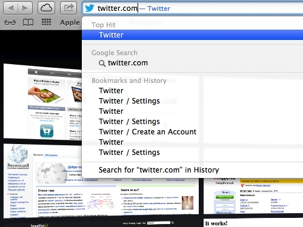This screenshot has width=303, height=227.
Task: Select the highlighted Top Hit Twitter row
Action: (x=192, y=35)
